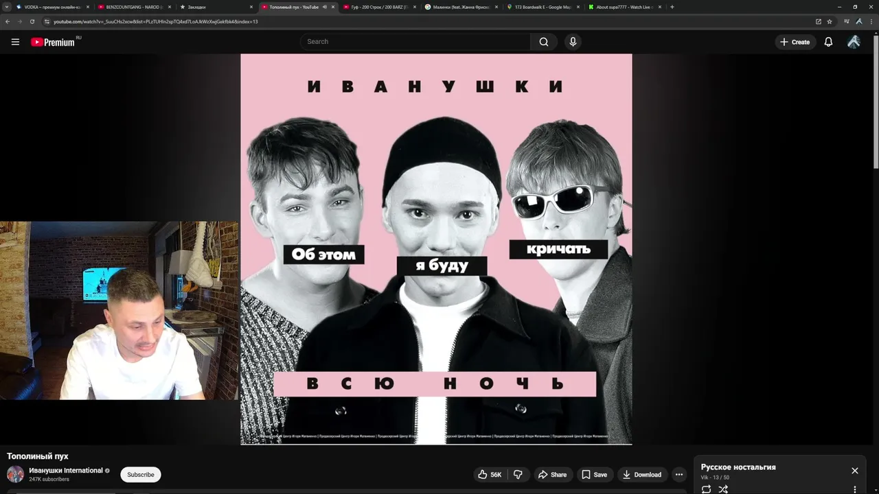Toggle playlist shuffle icon
879x494 pixels.
723,489
